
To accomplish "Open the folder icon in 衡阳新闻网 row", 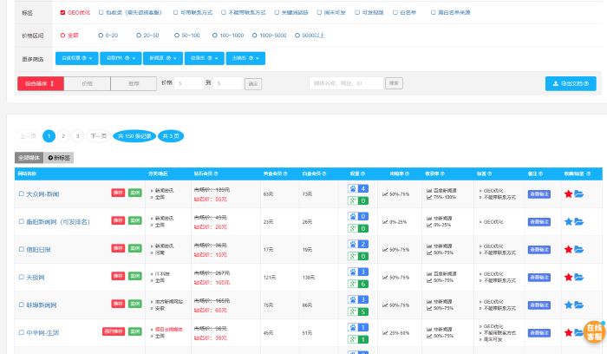I will 578,222.
